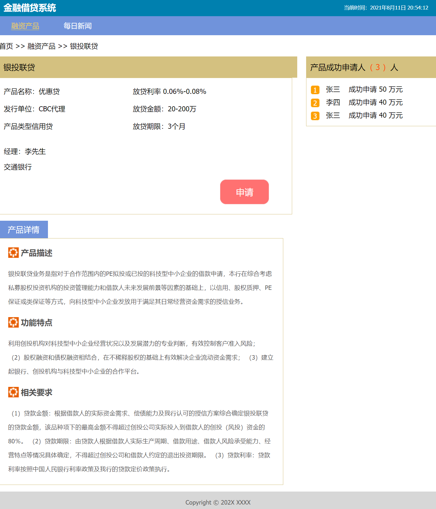The height and width of the screenshot is (509, 436).
Task: Click the orange icon beside 相关要求
Action: click(x=13, y=392)
